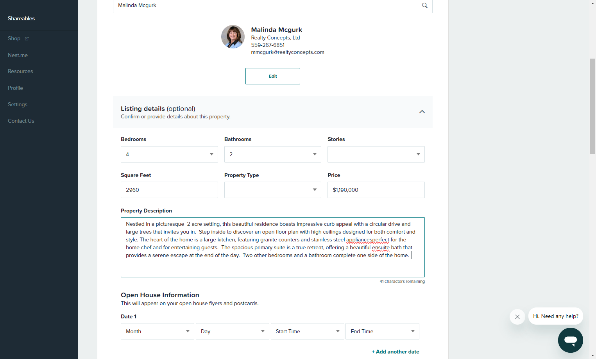
Task: Click Malinda Mcgurk's profile photo
Action: point(233,37)
